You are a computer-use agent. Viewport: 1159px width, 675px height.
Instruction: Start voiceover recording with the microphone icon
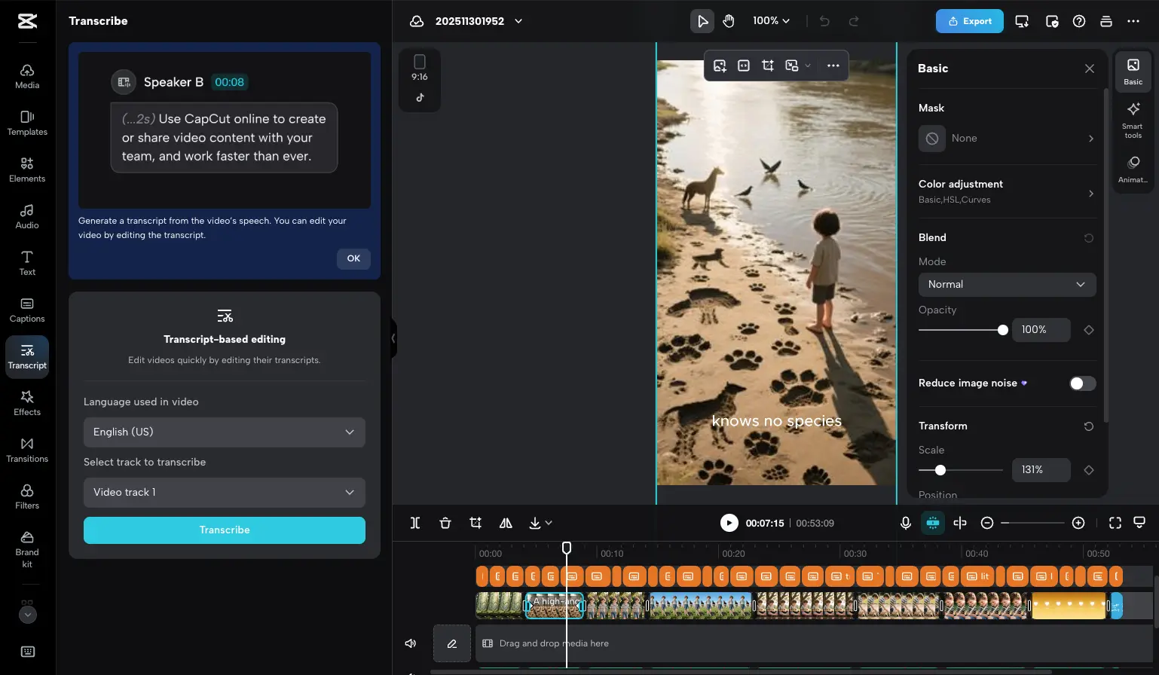[906, 522]
